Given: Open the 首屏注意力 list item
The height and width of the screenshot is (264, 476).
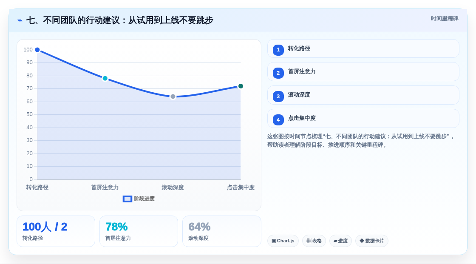Looking at the screenshot, I should pyautogui.click(x=363, y=72).
